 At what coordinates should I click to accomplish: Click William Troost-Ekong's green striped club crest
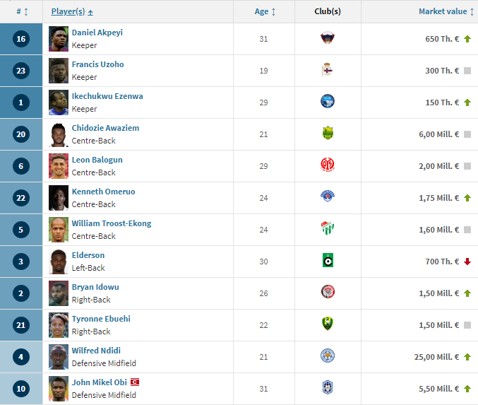(x=328, y=228)
